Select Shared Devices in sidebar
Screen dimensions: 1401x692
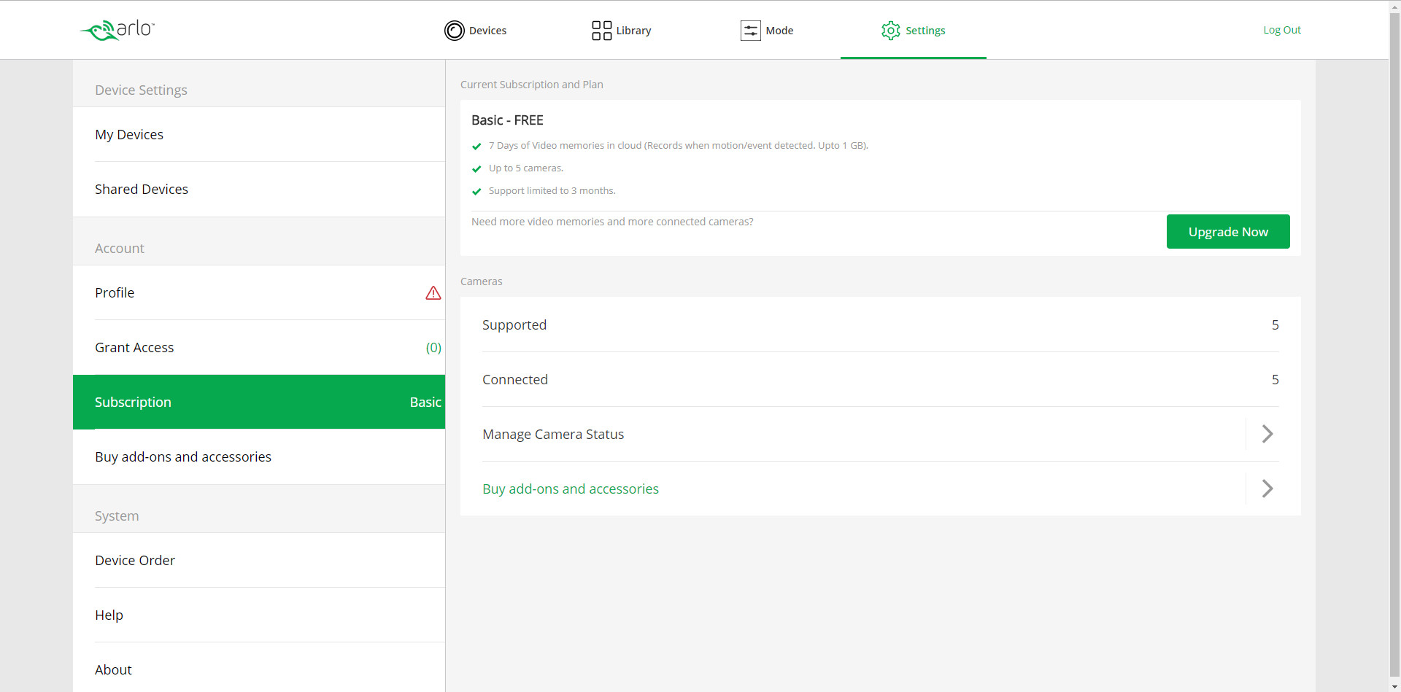tap(142, 190)
